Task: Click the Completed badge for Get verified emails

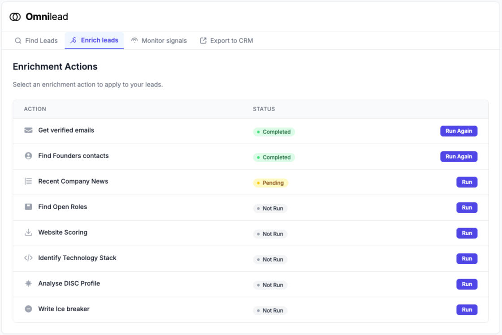Action: click(x=274, y=132)
